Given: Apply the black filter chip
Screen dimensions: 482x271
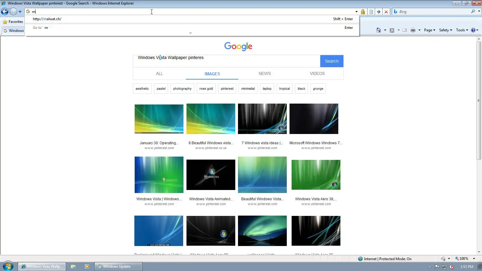Looking at the screenshot, I should 301,89.
